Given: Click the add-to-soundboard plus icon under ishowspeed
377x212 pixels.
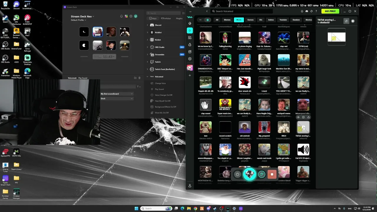Looking at the screenshot, I should (x=303, y=117).
